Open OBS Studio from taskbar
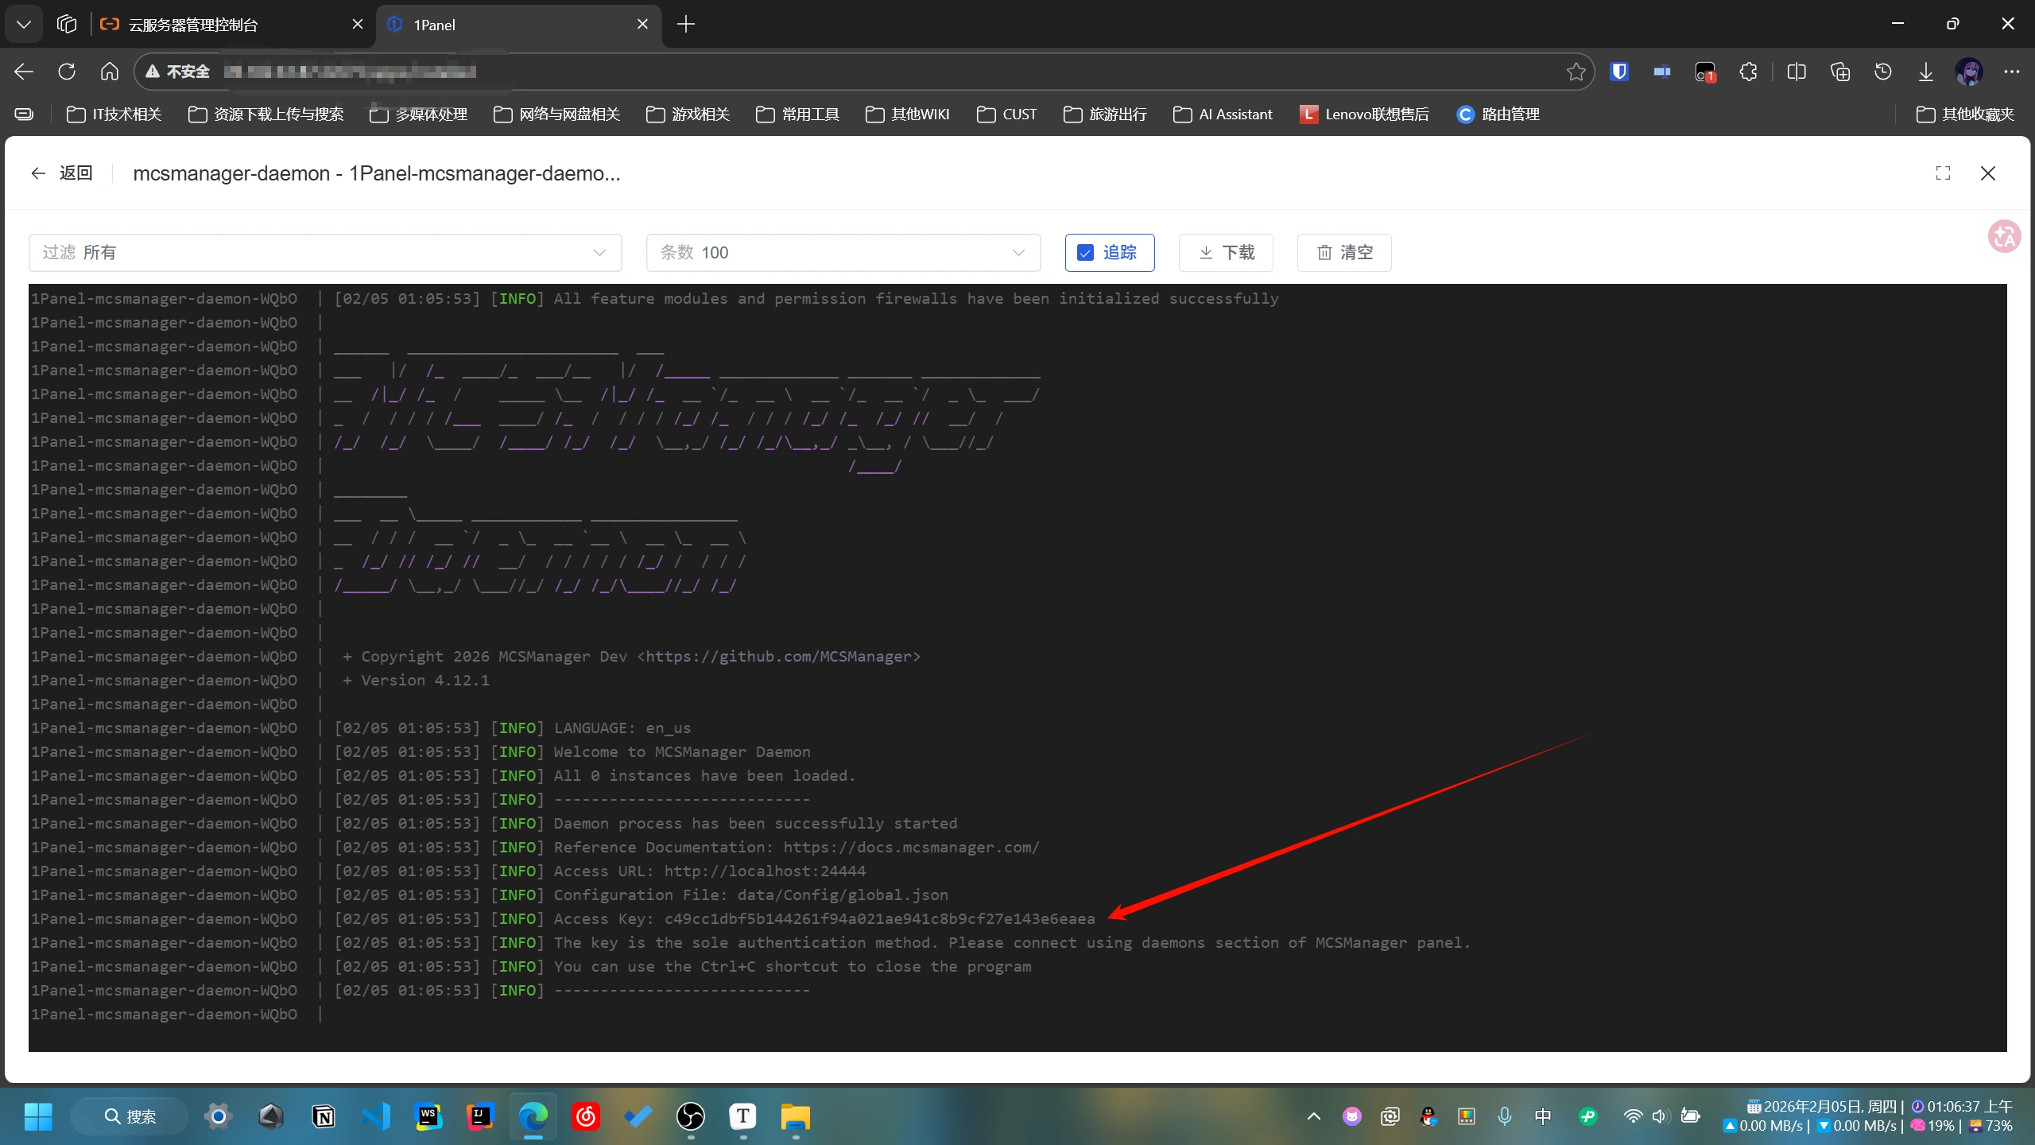Screen dimensions: 2035x1145 (x=691, y=1116)
